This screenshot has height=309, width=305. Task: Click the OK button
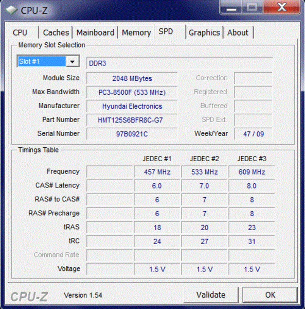(270, 295)
